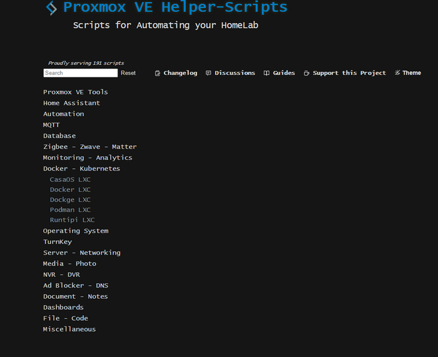Screen dimensions: 438x357
Task: Expand the Operating System category
Action: [76, 231]
